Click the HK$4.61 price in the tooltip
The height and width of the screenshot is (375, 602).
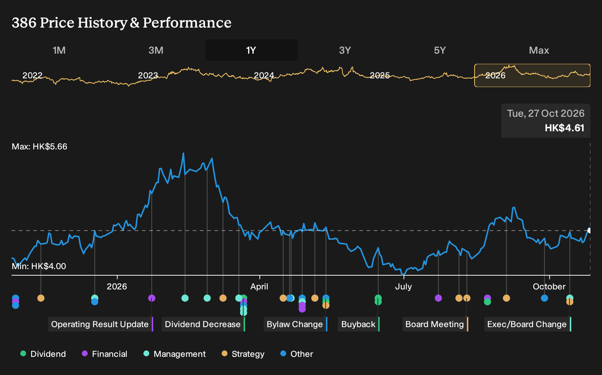pyautogui.click(x=564, y=128)
